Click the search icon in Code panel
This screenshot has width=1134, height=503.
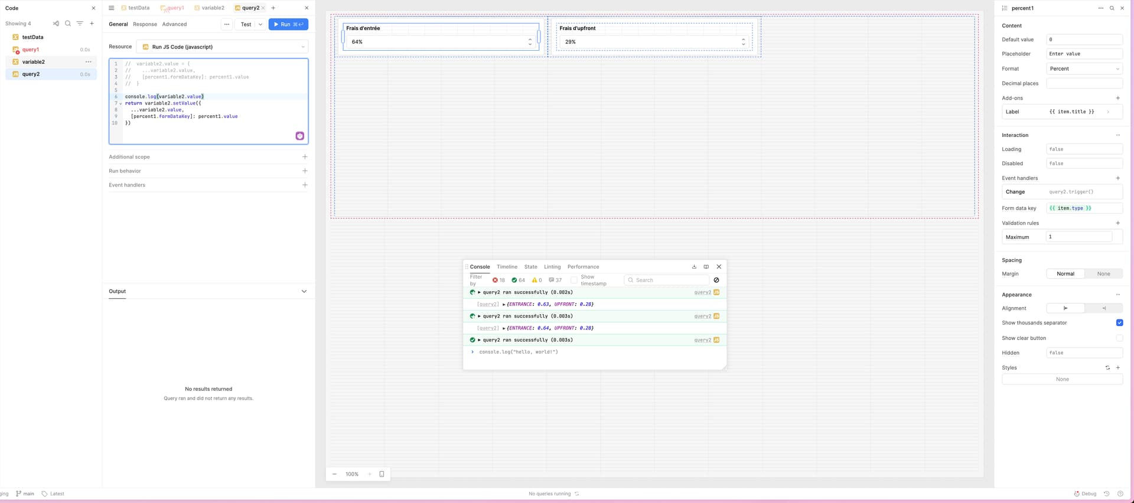pyautogui.click(x=68, y=24)
